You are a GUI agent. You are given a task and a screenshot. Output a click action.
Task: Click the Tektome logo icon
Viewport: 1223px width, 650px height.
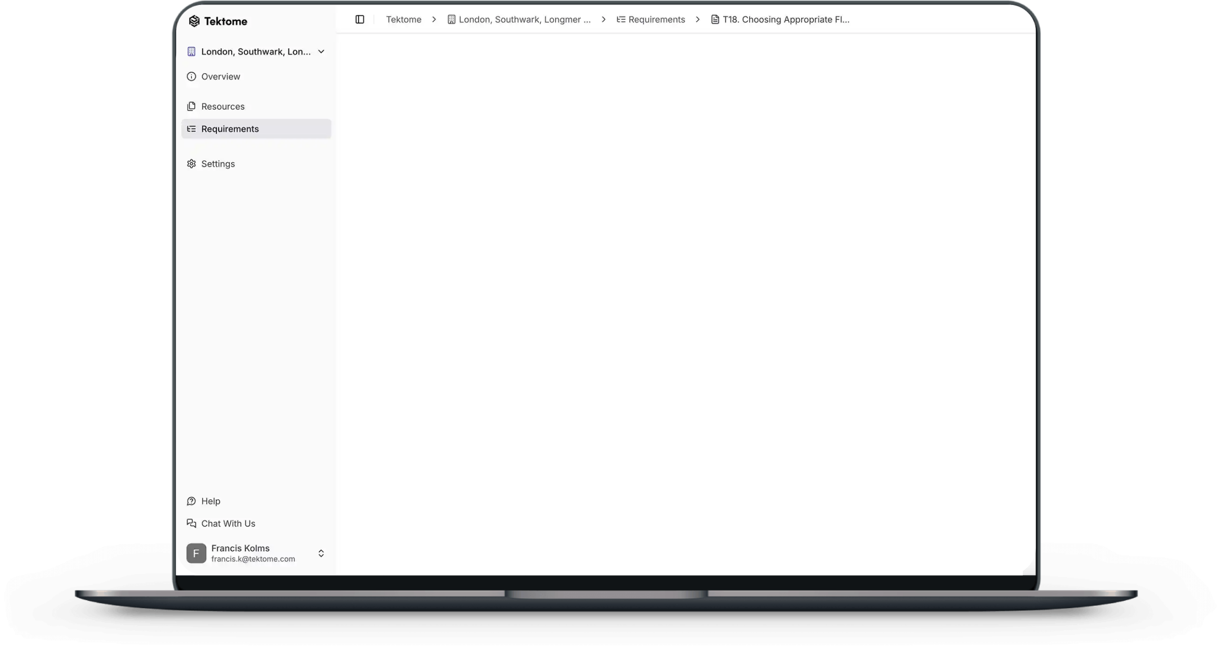click(194, 21)
